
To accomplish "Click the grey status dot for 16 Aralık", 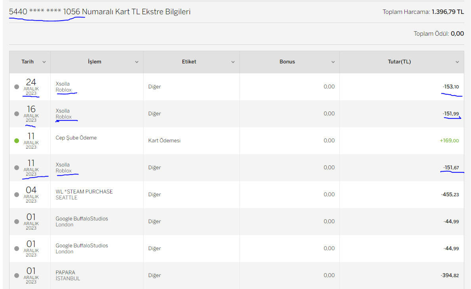I will 17,114.
